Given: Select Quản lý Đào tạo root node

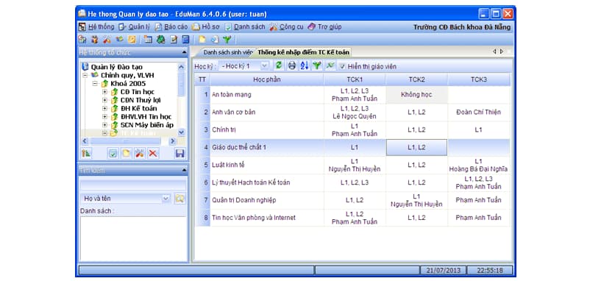Looking at the screenshot, I should [x=117, y=67].
